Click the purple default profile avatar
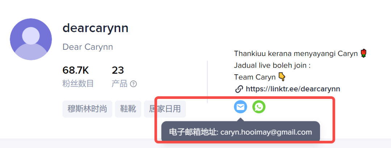 click(x=31, y=39)
